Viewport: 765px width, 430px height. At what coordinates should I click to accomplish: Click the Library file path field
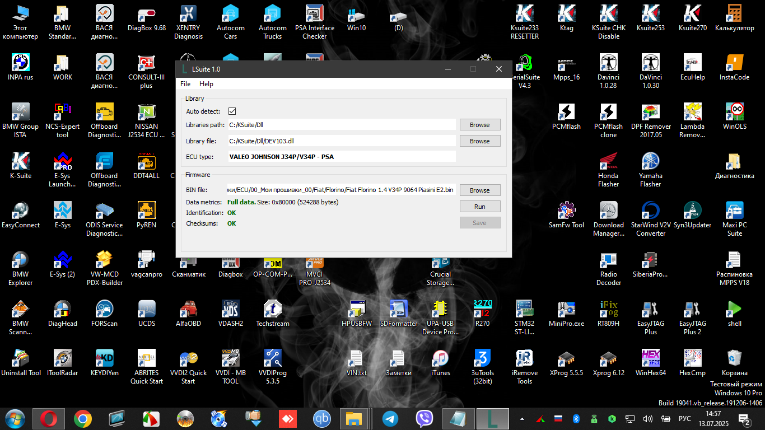coord(342,141)
